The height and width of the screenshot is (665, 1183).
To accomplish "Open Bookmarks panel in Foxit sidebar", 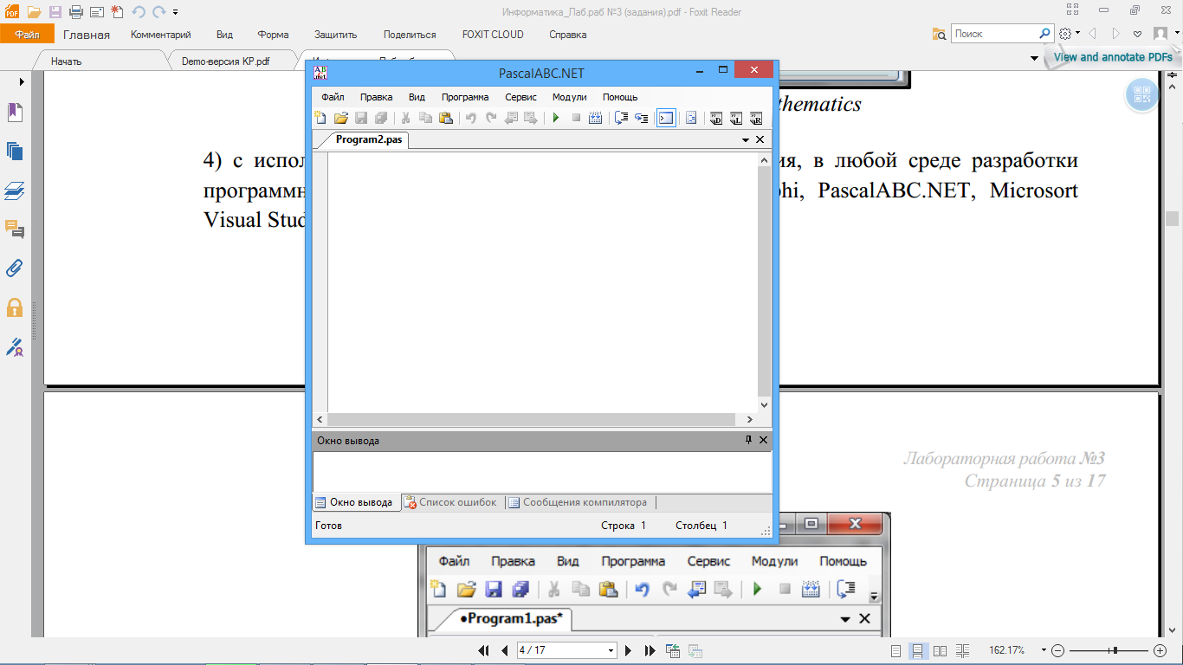I will pyautogui.click(x=15, y=113).
